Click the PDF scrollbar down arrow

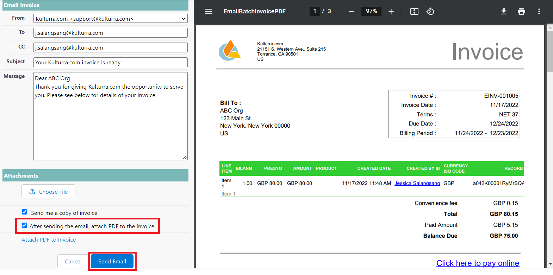point(550,264)
